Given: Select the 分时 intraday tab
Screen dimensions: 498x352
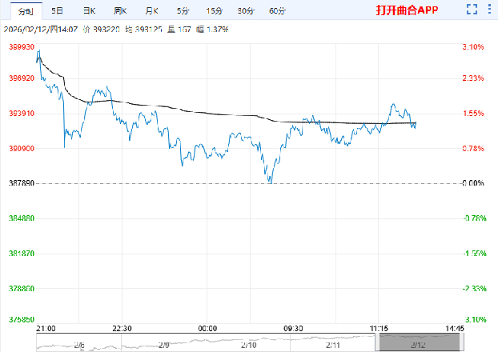Looking at the screenshot, I should coord(26,10).
